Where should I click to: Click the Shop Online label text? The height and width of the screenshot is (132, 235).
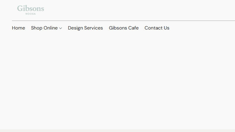tap(44, 28)
